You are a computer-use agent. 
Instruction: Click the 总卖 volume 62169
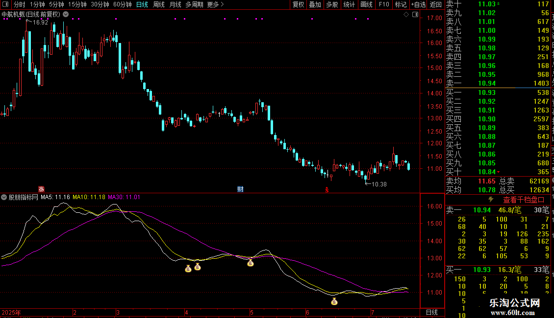[539, 181]
